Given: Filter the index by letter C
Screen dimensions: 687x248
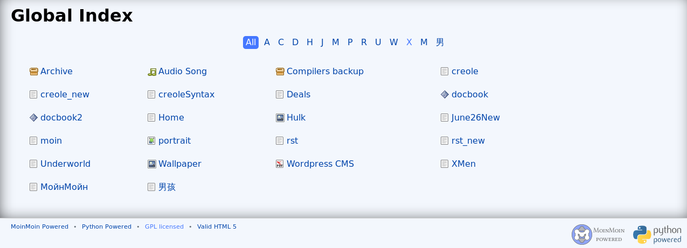Looking at the screenshot, I should point(281,42).
